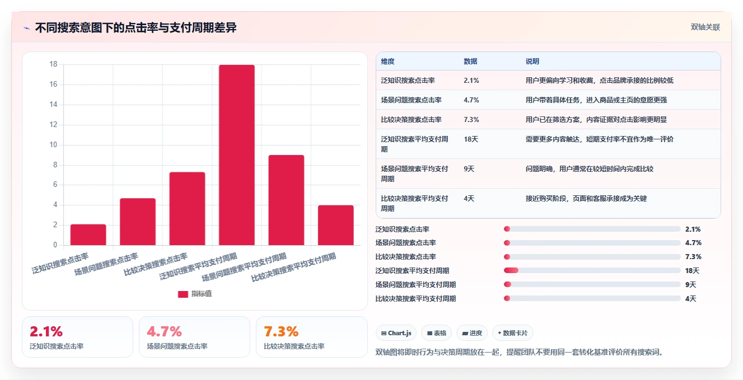The width and height of the screenshot is (743, 380).
Task: Click the lightning icon beside the title
Action: [x=26, y=28]
